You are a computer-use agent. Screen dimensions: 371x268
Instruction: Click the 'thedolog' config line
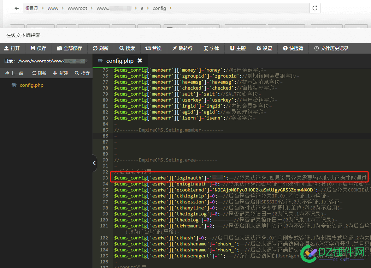[x=225, y=220]
